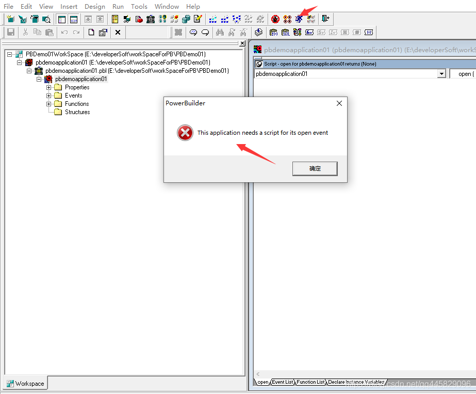Open the Library painter building icon
Screen dimensions: 476x394
(x=151, y=19)
